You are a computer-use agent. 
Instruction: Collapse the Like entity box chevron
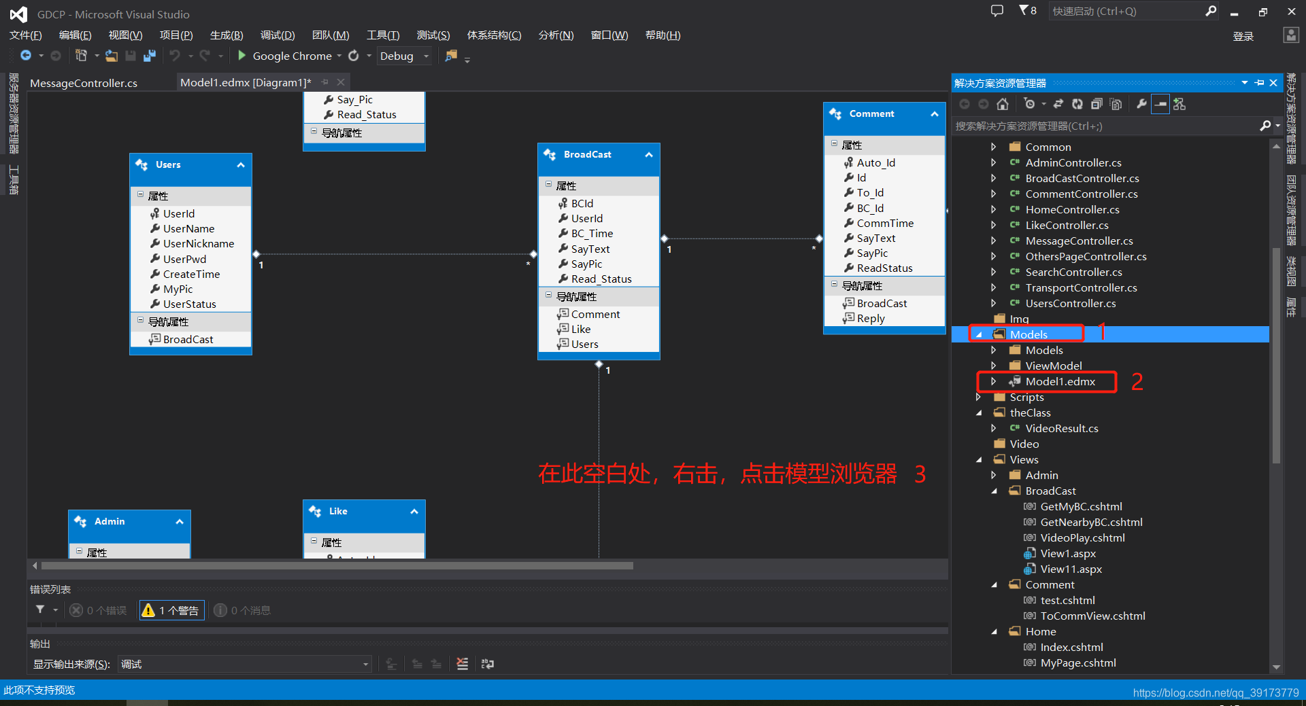tap(414, 512)
